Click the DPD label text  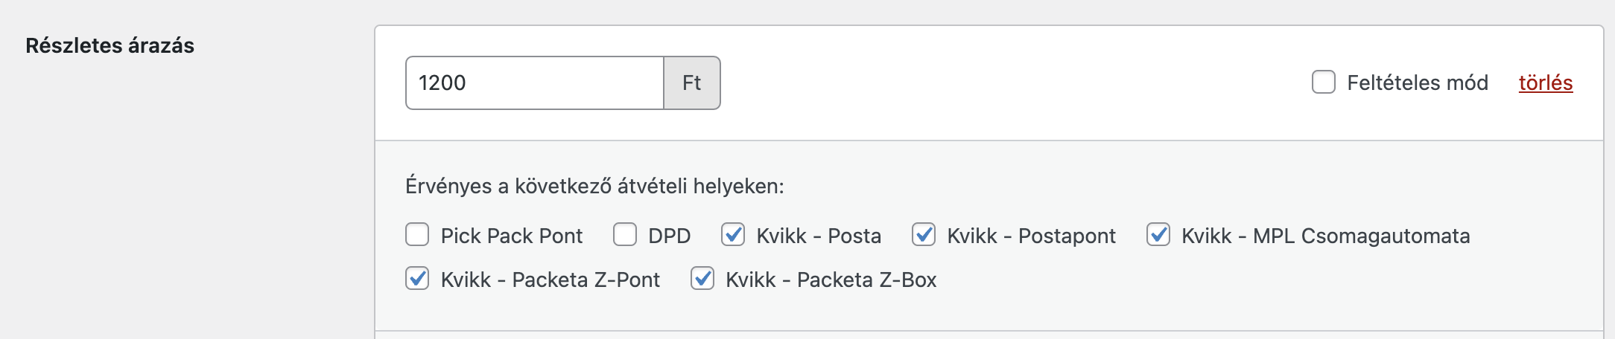(x=670, y=236)
